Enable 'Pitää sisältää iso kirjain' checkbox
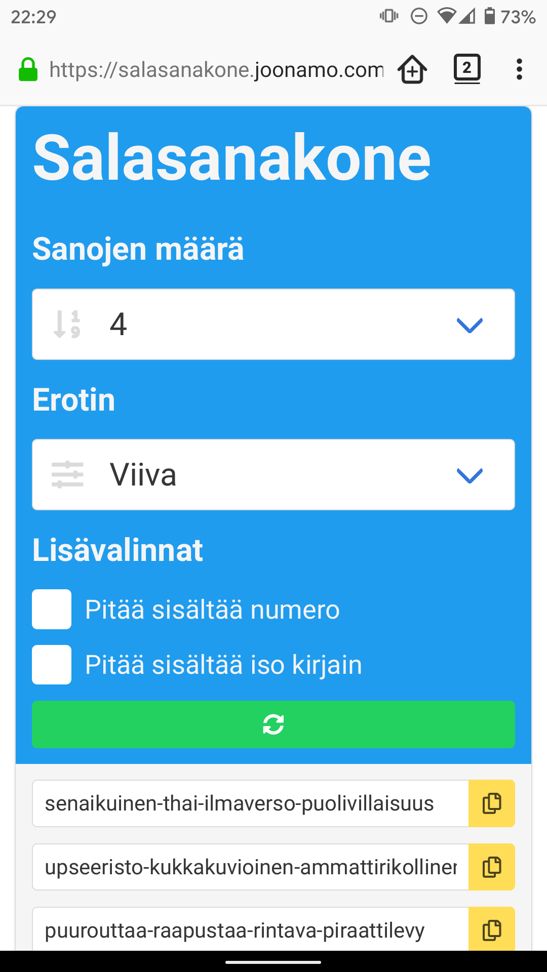Screen dimensions: 547x972 click(x=52, y=665)
